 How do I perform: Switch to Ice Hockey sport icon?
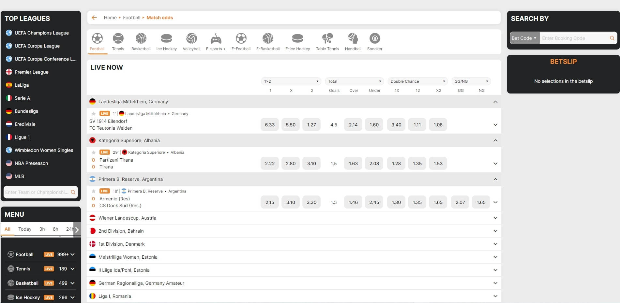pyautogui.click(x=166, y=41)
